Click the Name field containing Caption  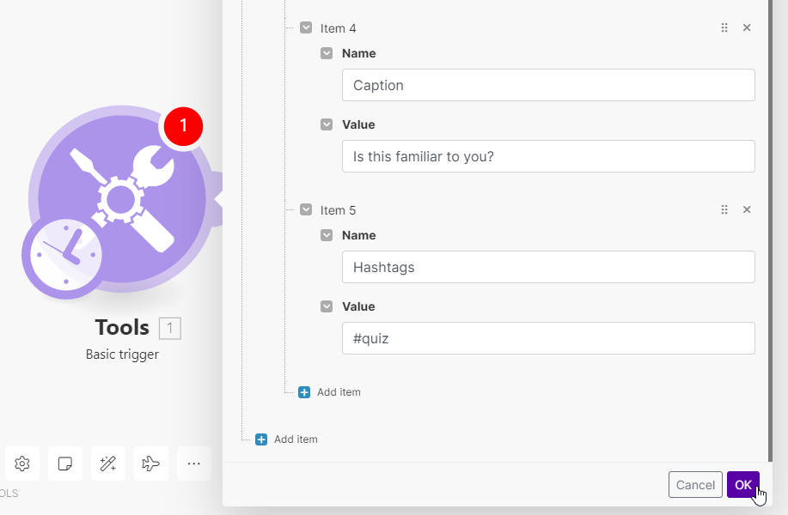click(x=548, y=85)
